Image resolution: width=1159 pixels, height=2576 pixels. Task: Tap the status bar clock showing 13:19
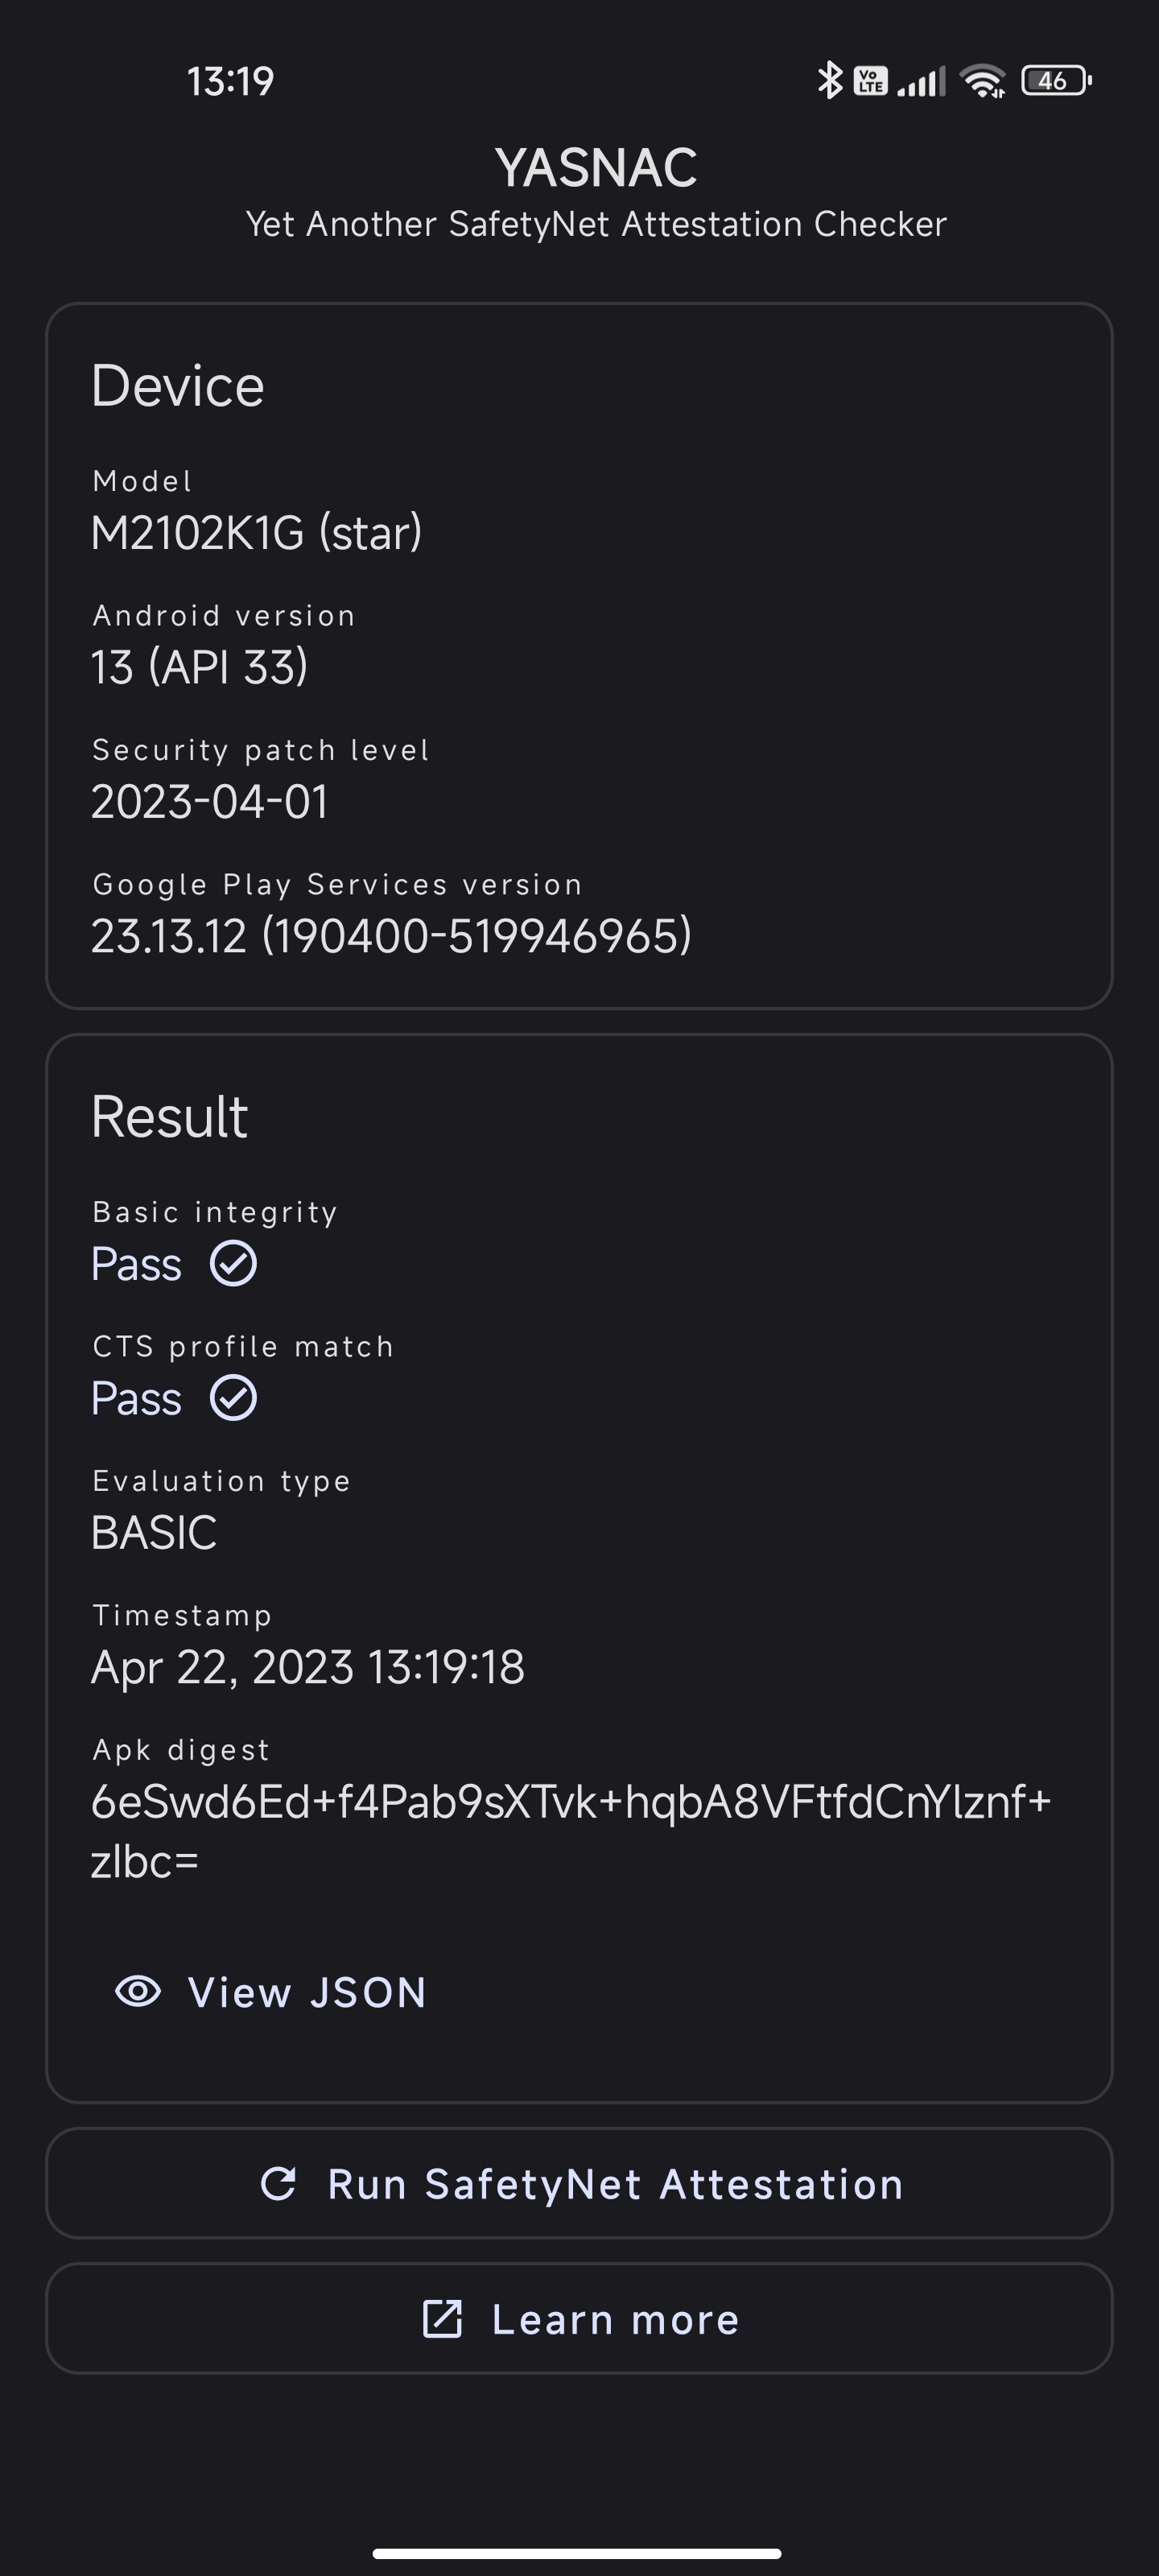pyautogui.click(x=230, y=81)
